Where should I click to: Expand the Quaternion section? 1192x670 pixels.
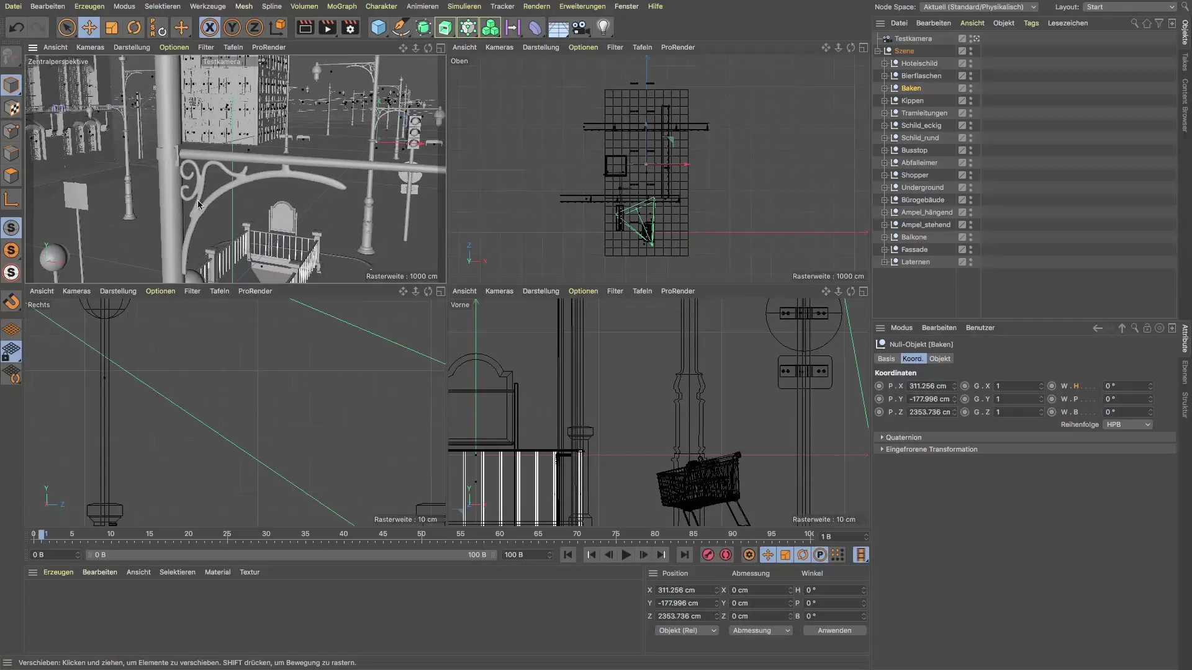click(x=882, y=437)
